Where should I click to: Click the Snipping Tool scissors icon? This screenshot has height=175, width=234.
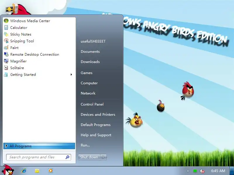[6, 41]
